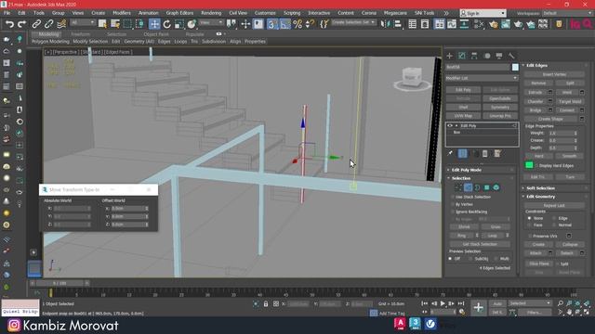The image size is (595, 334).
Task: Click the Insert Vertex button
Action: (x=554, y=74)
